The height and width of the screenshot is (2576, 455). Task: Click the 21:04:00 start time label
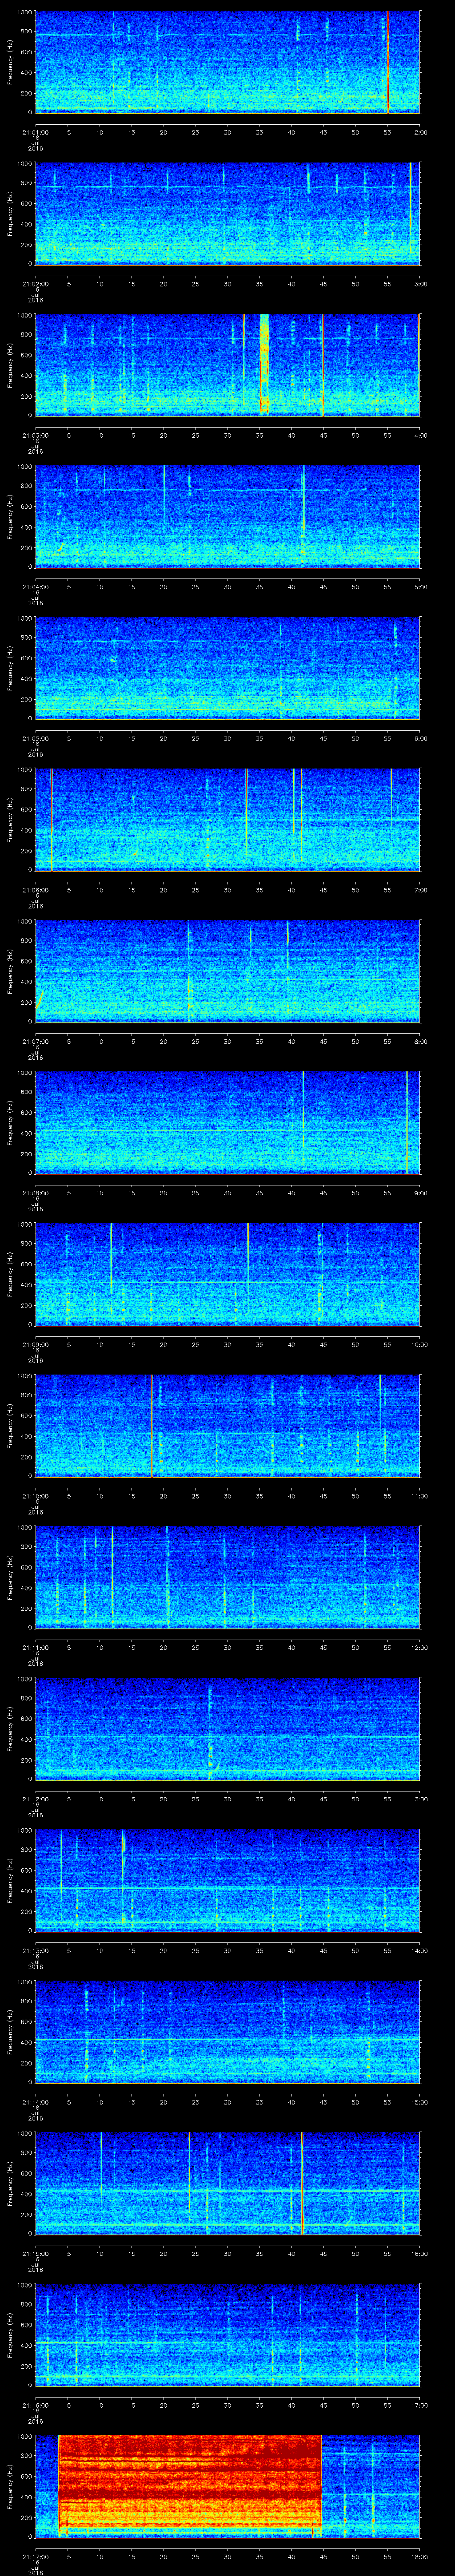[35, 587]
